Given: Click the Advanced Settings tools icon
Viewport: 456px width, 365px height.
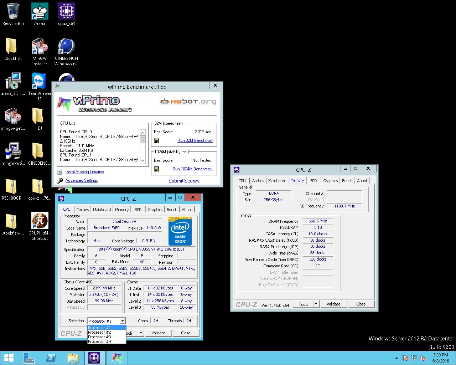Looking at the screenshot, I should click(x=60, y=180).
